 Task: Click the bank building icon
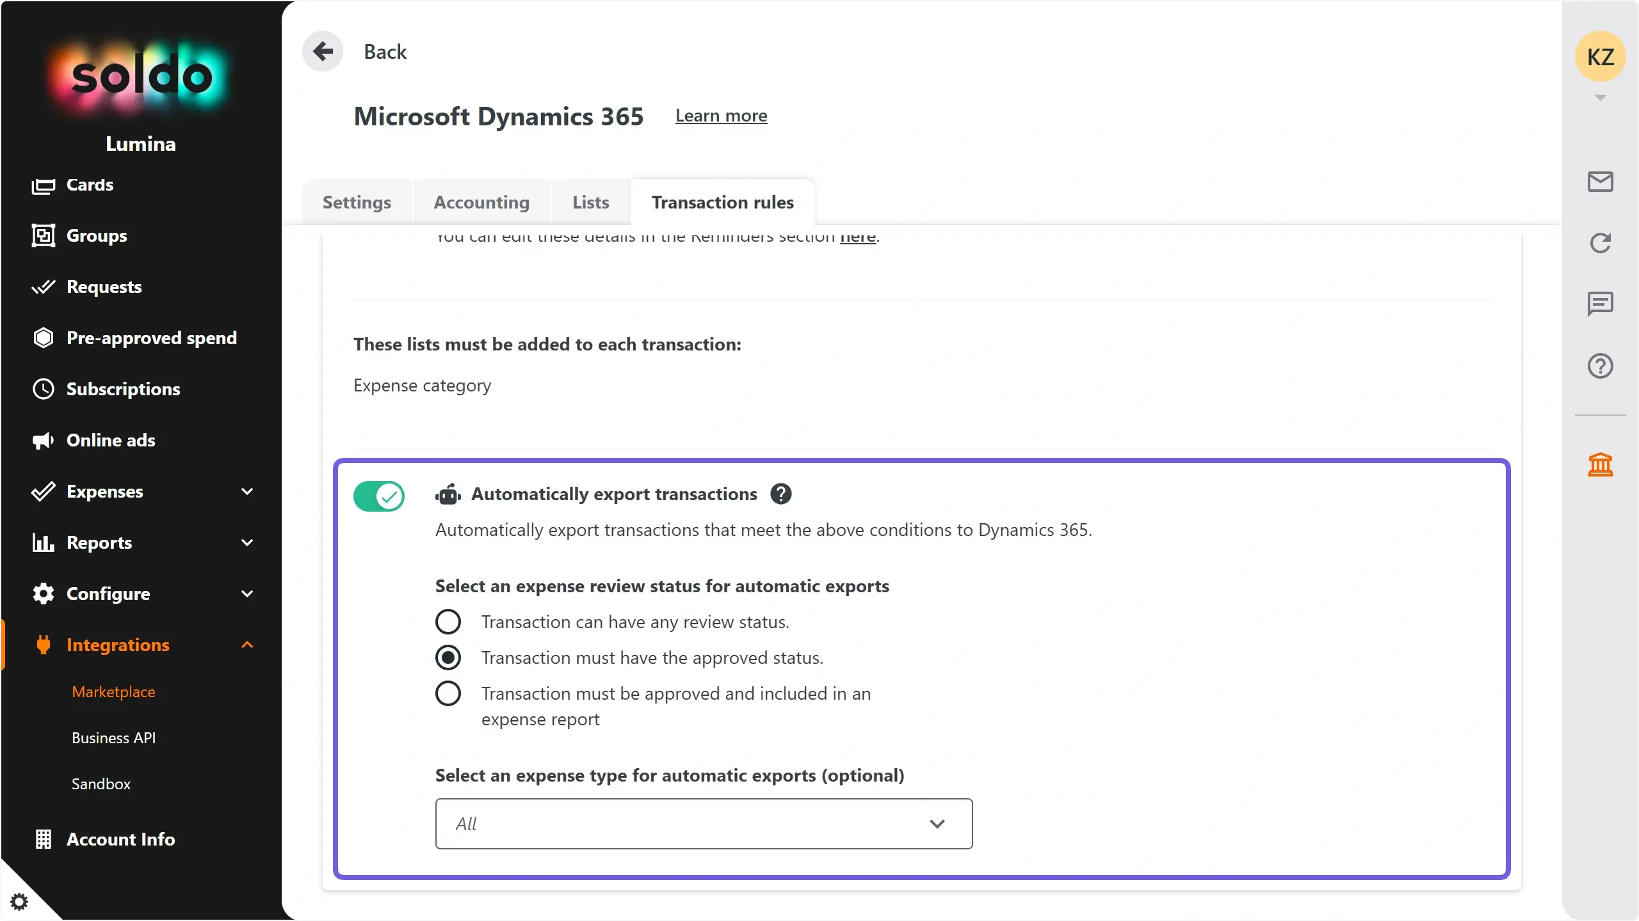coord(1600,465)
